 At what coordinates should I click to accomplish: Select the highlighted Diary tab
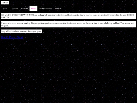click(33, 8)
